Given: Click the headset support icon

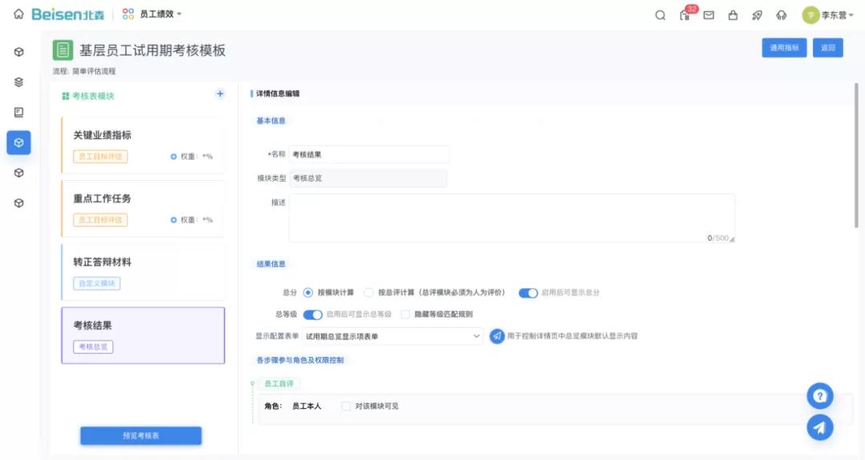Looking at the screenshot, I should pyautogui.click(x=781, y=14).
